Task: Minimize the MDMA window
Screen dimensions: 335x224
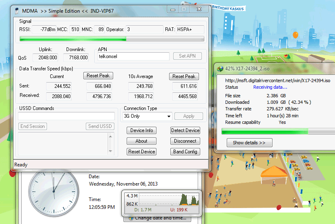Action: [173, 9]
